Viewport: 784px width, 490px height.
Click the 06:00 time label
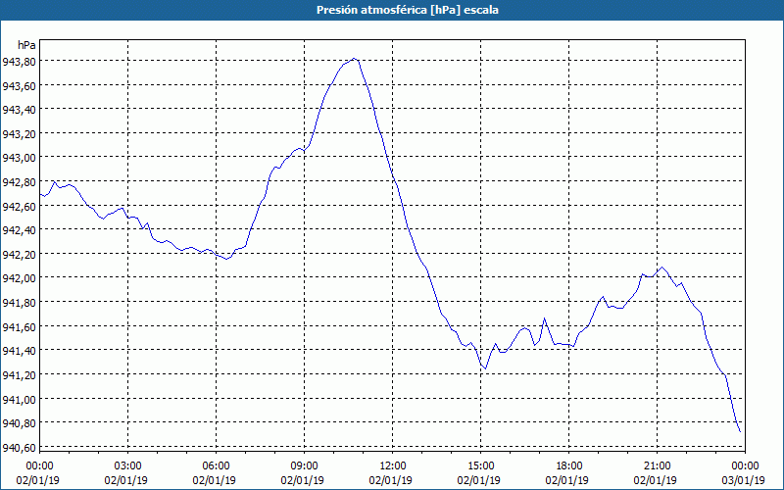point(216,466)
